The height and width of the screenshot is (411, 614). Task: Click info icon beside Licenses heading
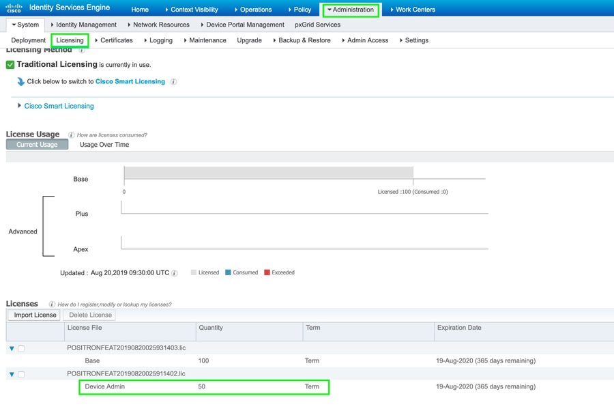(x=52, y=304)
